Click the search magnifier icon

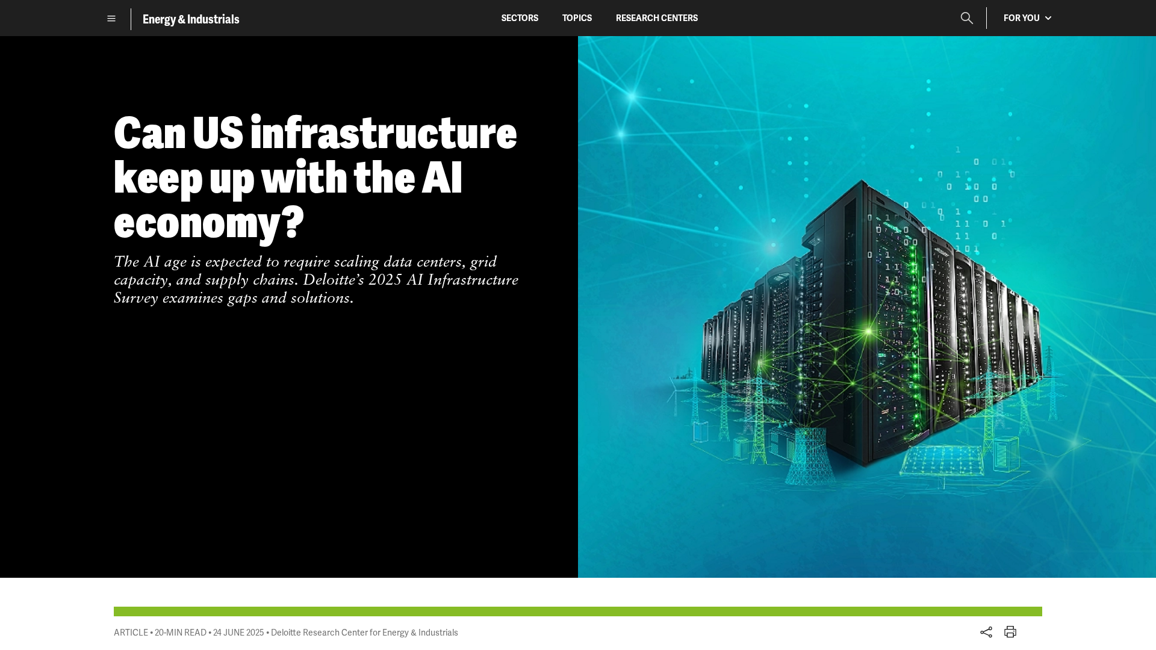966,18
